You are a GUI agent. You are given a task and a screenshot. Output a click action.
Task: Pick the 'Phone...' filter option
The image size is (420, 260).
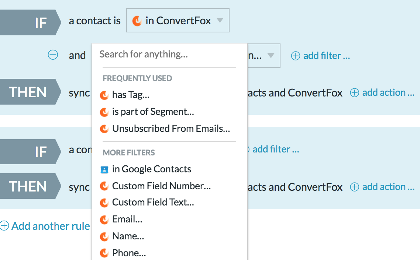click(x=129, y=253)
